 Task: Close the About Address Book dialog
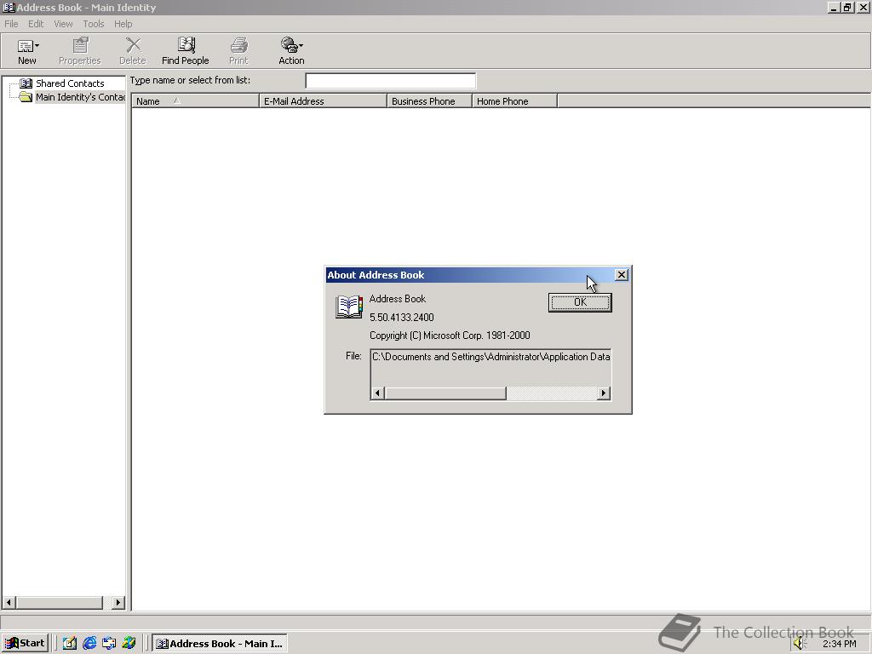click(621, 275)
